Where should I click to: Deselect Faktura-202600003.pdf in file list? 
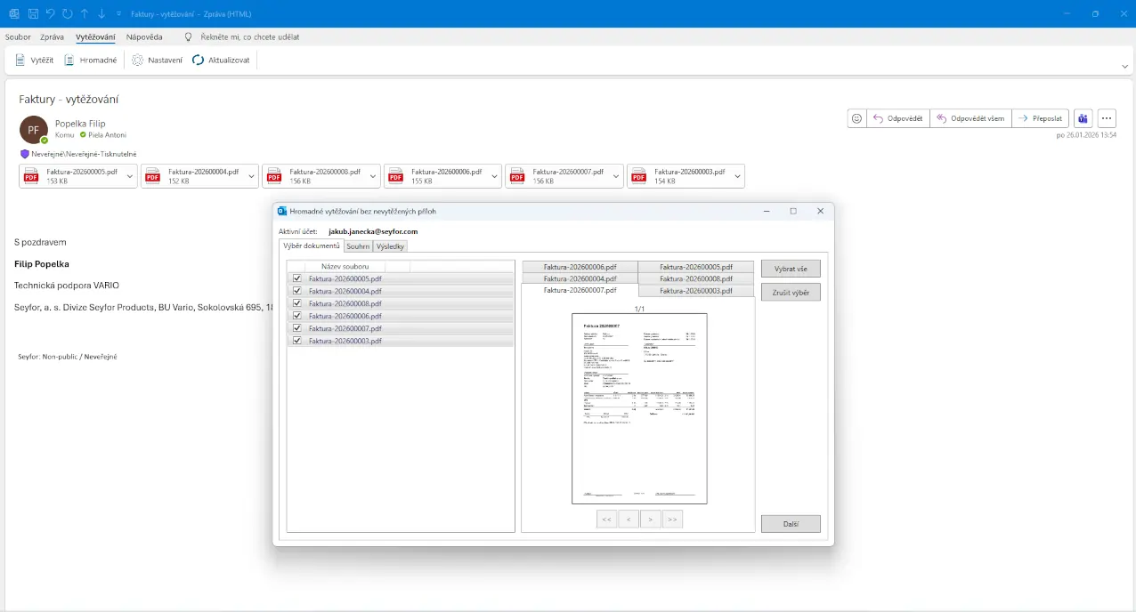pos(296,341)
